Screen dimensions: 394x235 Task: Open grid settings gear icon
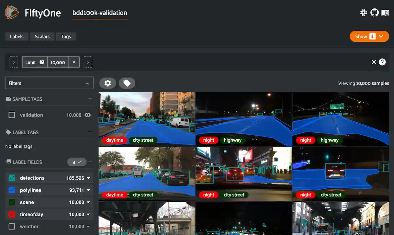(x=107, y=83)
